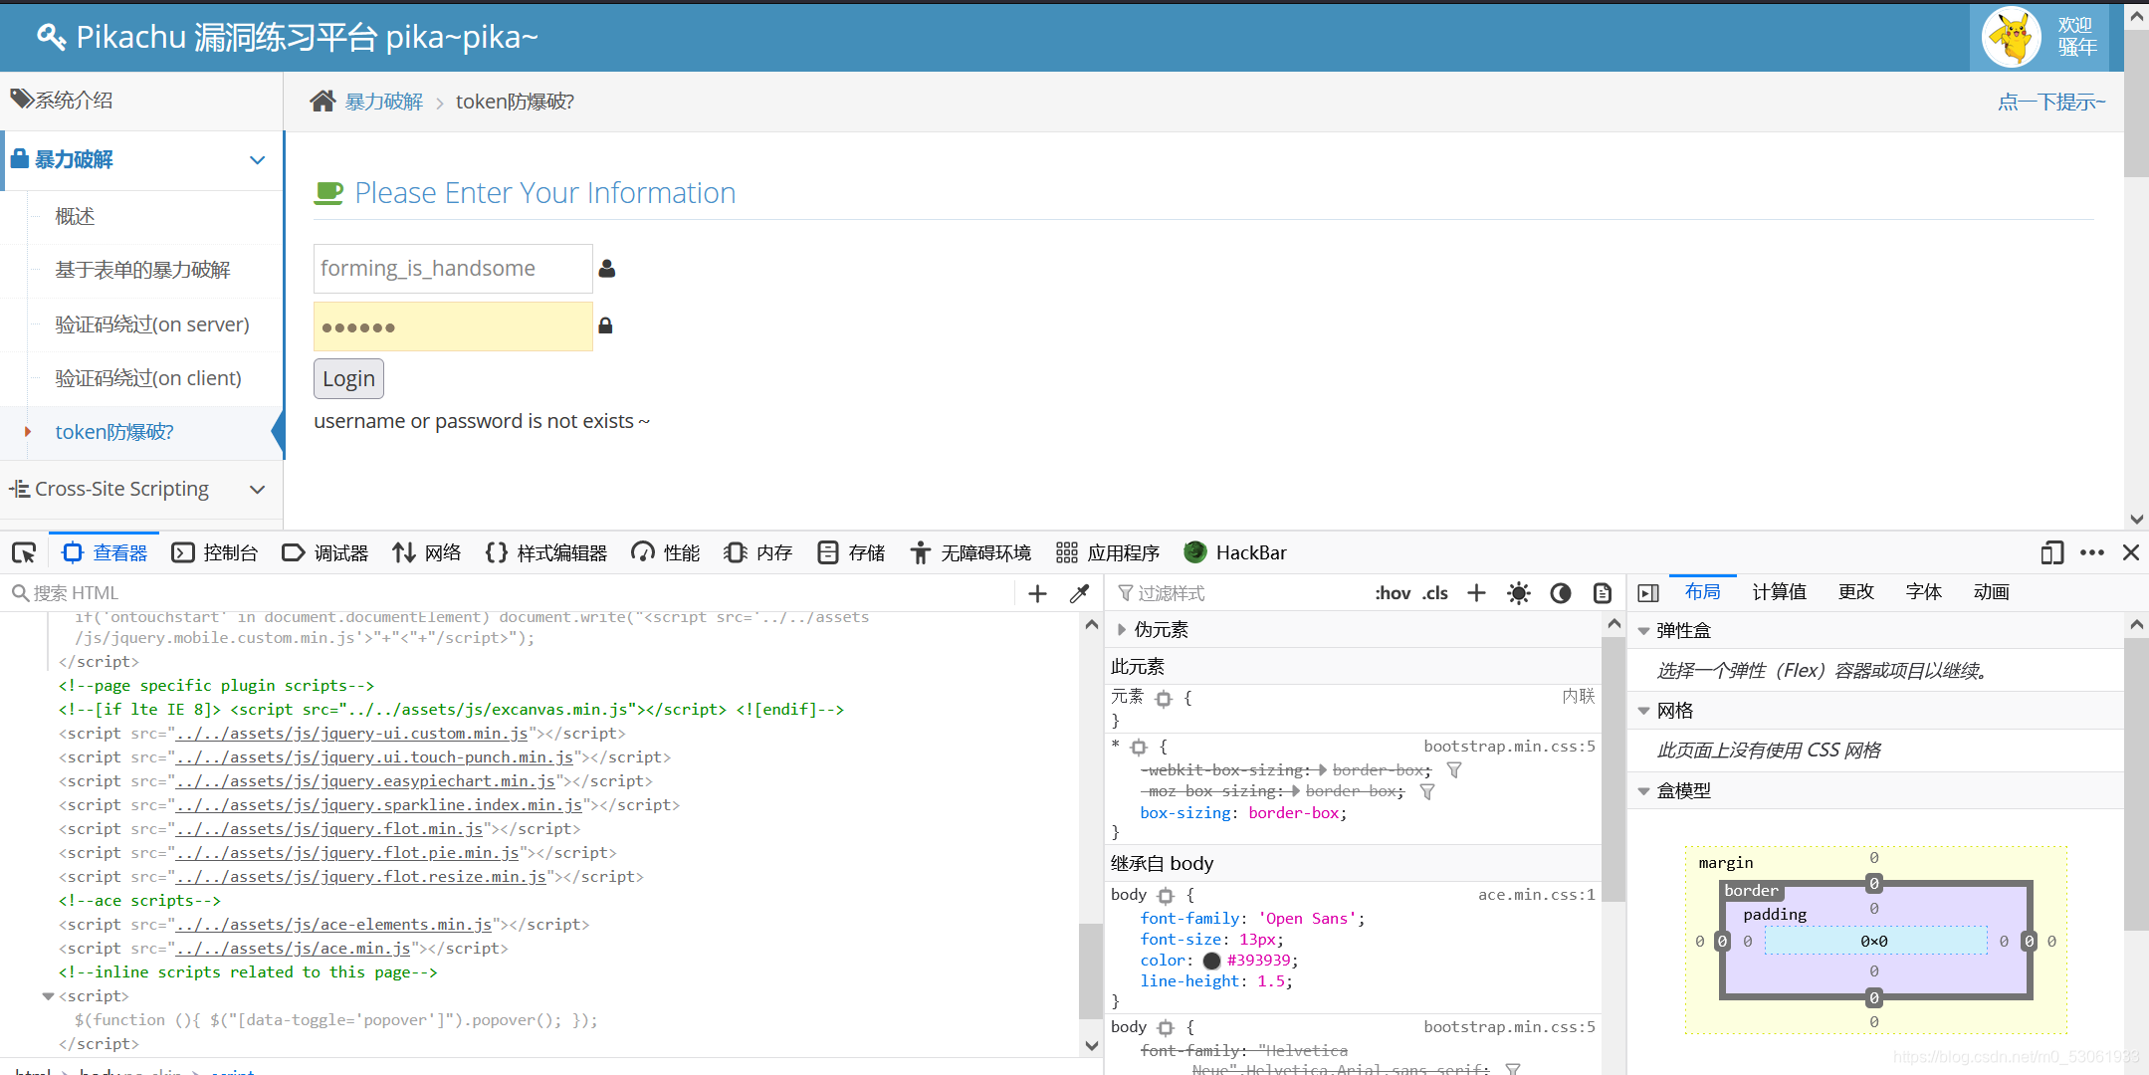
Task: Click the responsive design mode icon
Action: (2051, 552)
